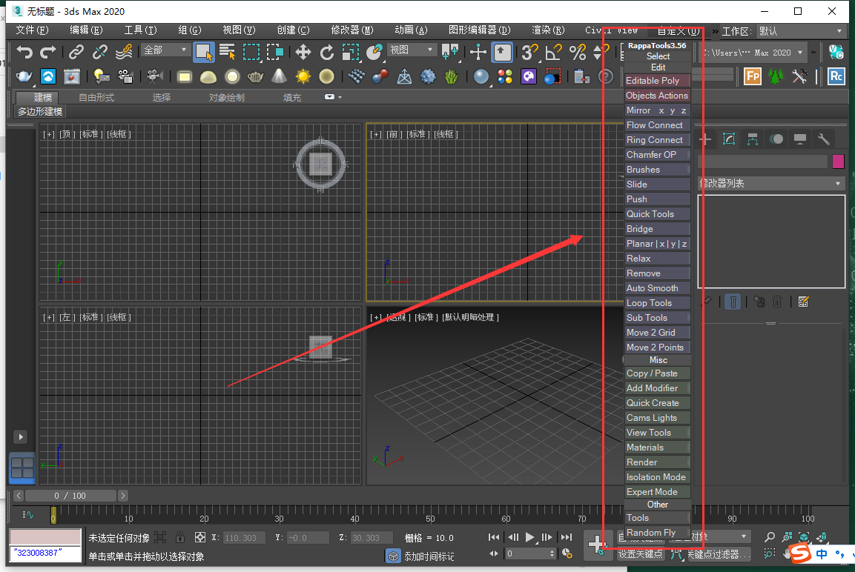Click the current frame number field

tap(526, 553)
